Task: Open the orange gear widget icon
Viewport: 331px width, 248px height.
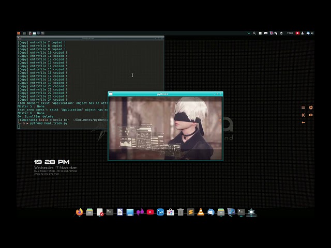Action: click(311, 107)
